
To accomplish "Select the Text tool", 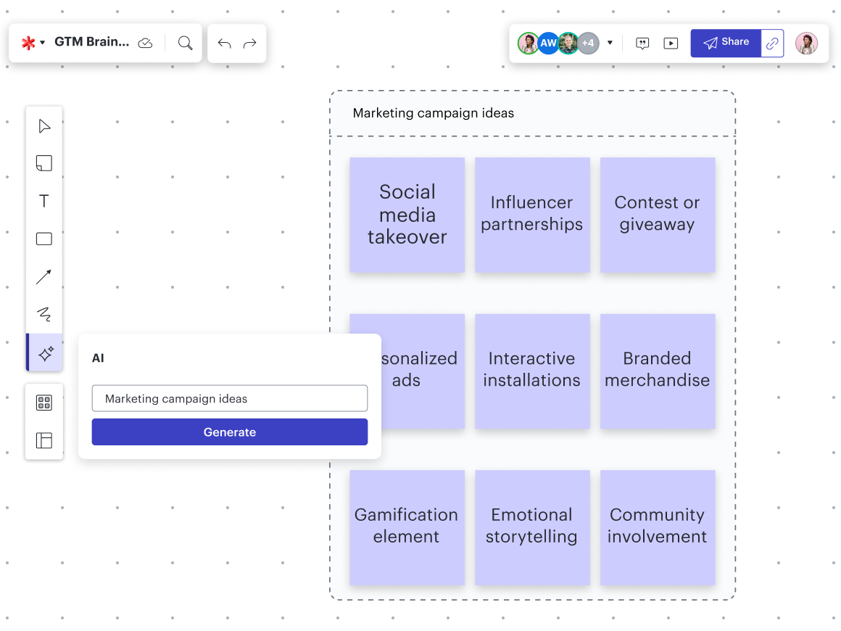I will pyautogui.click(x=44, y=201).
